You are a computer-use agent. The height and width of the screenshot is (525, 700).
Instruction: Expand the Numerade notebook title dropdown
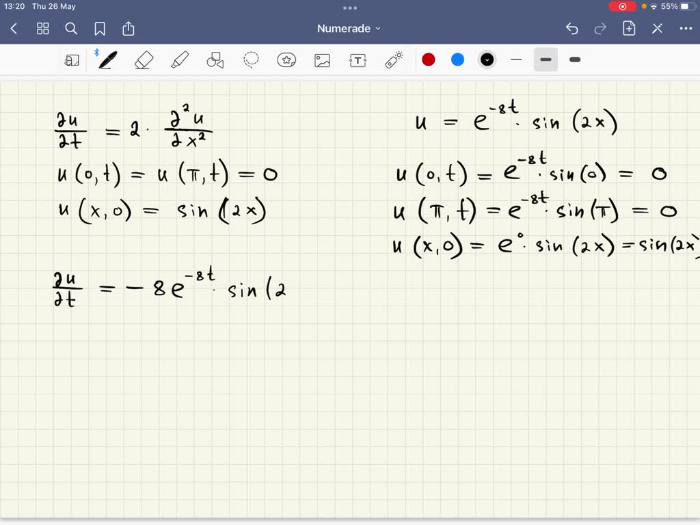click(349, 29)
